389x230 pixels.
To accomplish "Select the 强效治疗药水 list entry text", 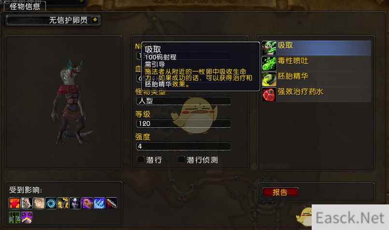I will click(x=301, y=92).
